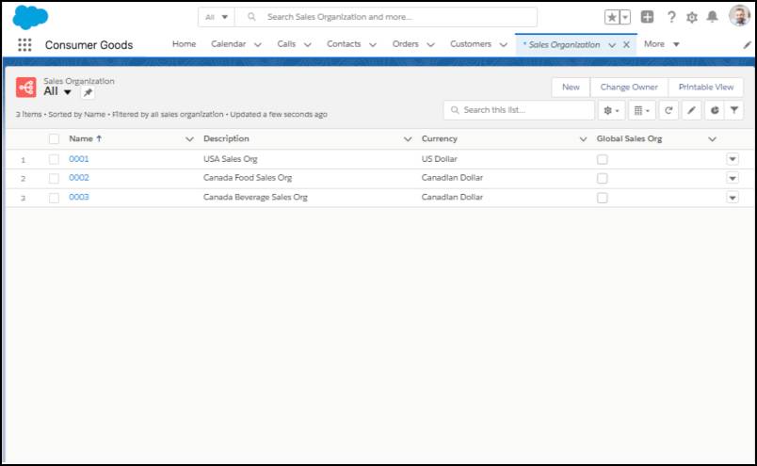757x466 pixels.
Task: Expand the Contacts tab chevron
Action: pyautogui.click(x=373, y=45)
